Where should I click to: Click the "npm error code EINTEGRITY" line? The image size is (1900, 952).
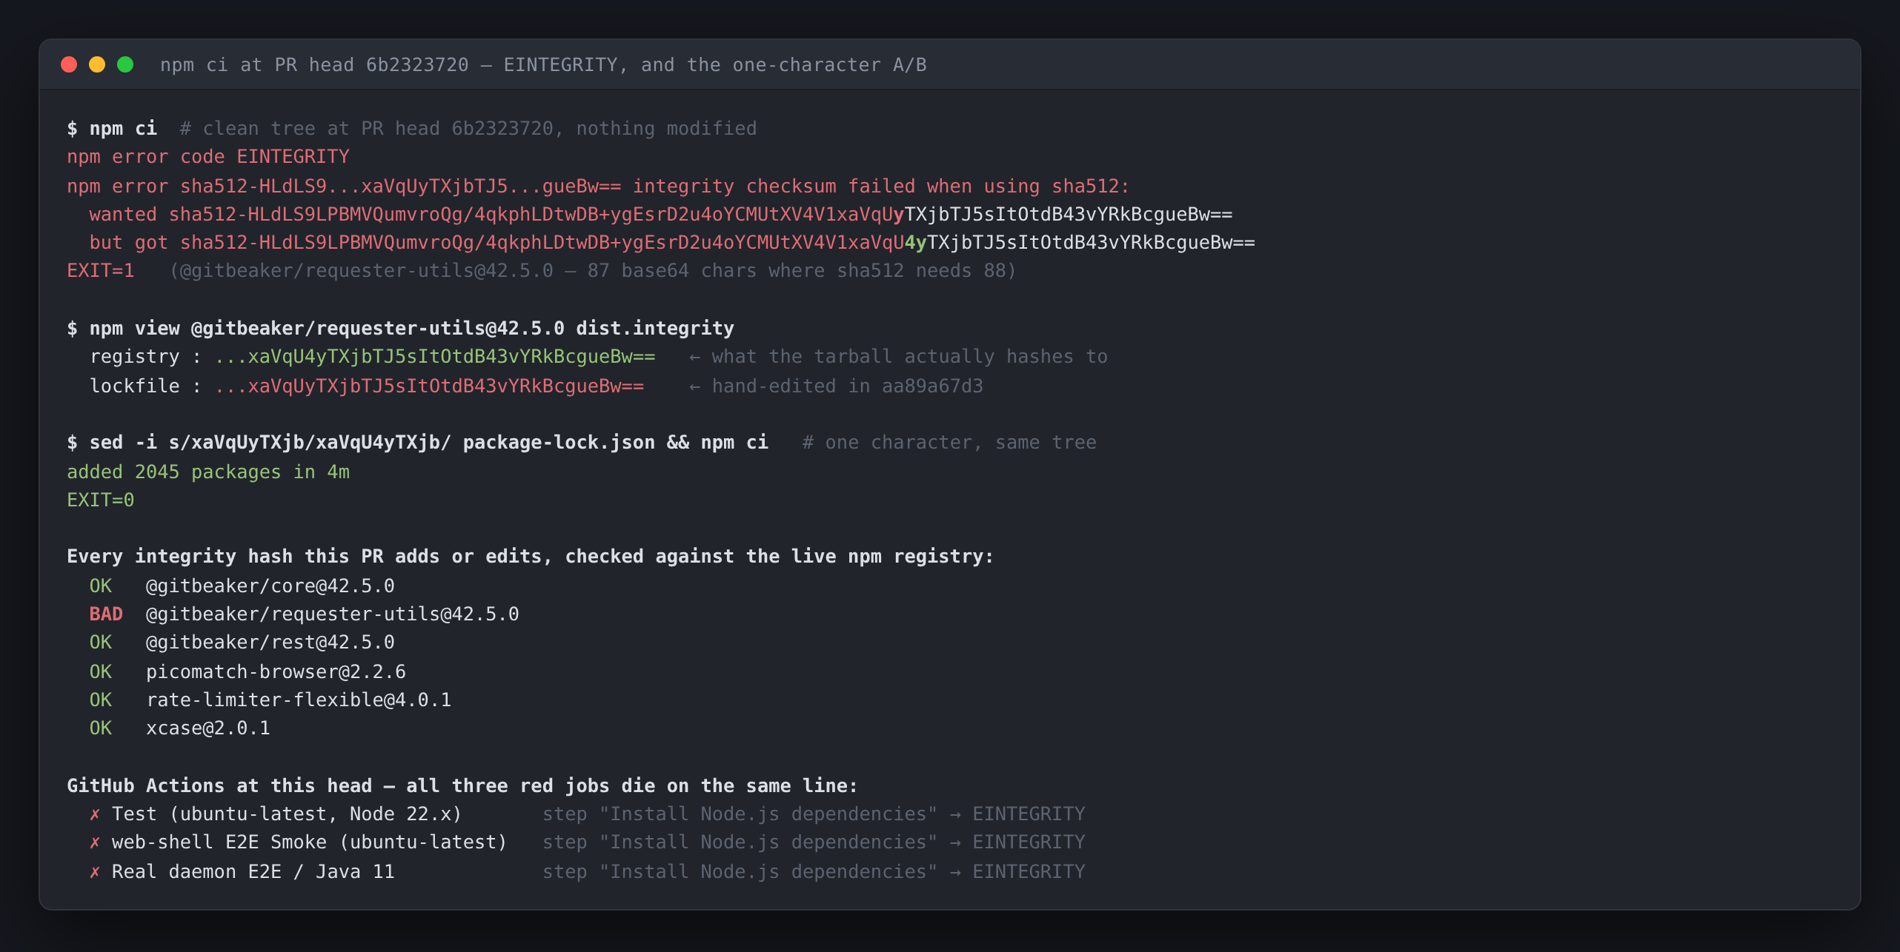208,157
